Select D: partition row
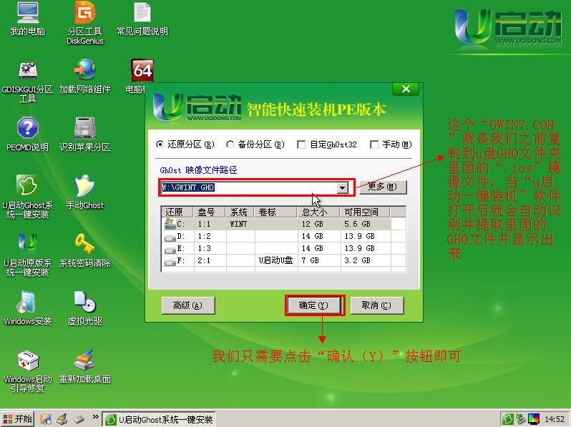Image resolution: width=571 pixels, height=427 pixels. [x=283, y=236]
